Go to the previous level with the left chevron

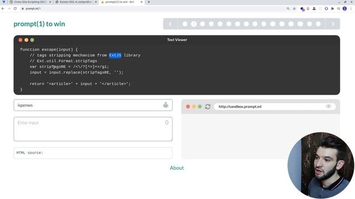pos(170,24)
